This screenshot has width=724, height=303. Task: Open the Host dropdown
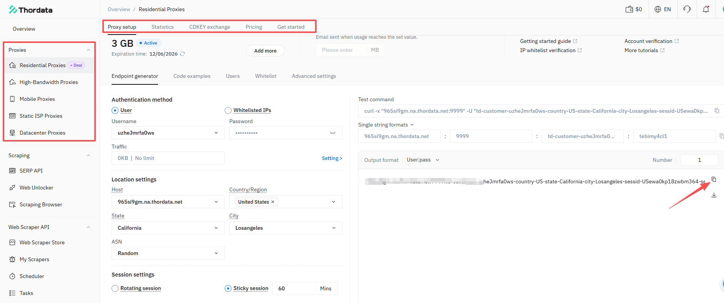(168, 202)
